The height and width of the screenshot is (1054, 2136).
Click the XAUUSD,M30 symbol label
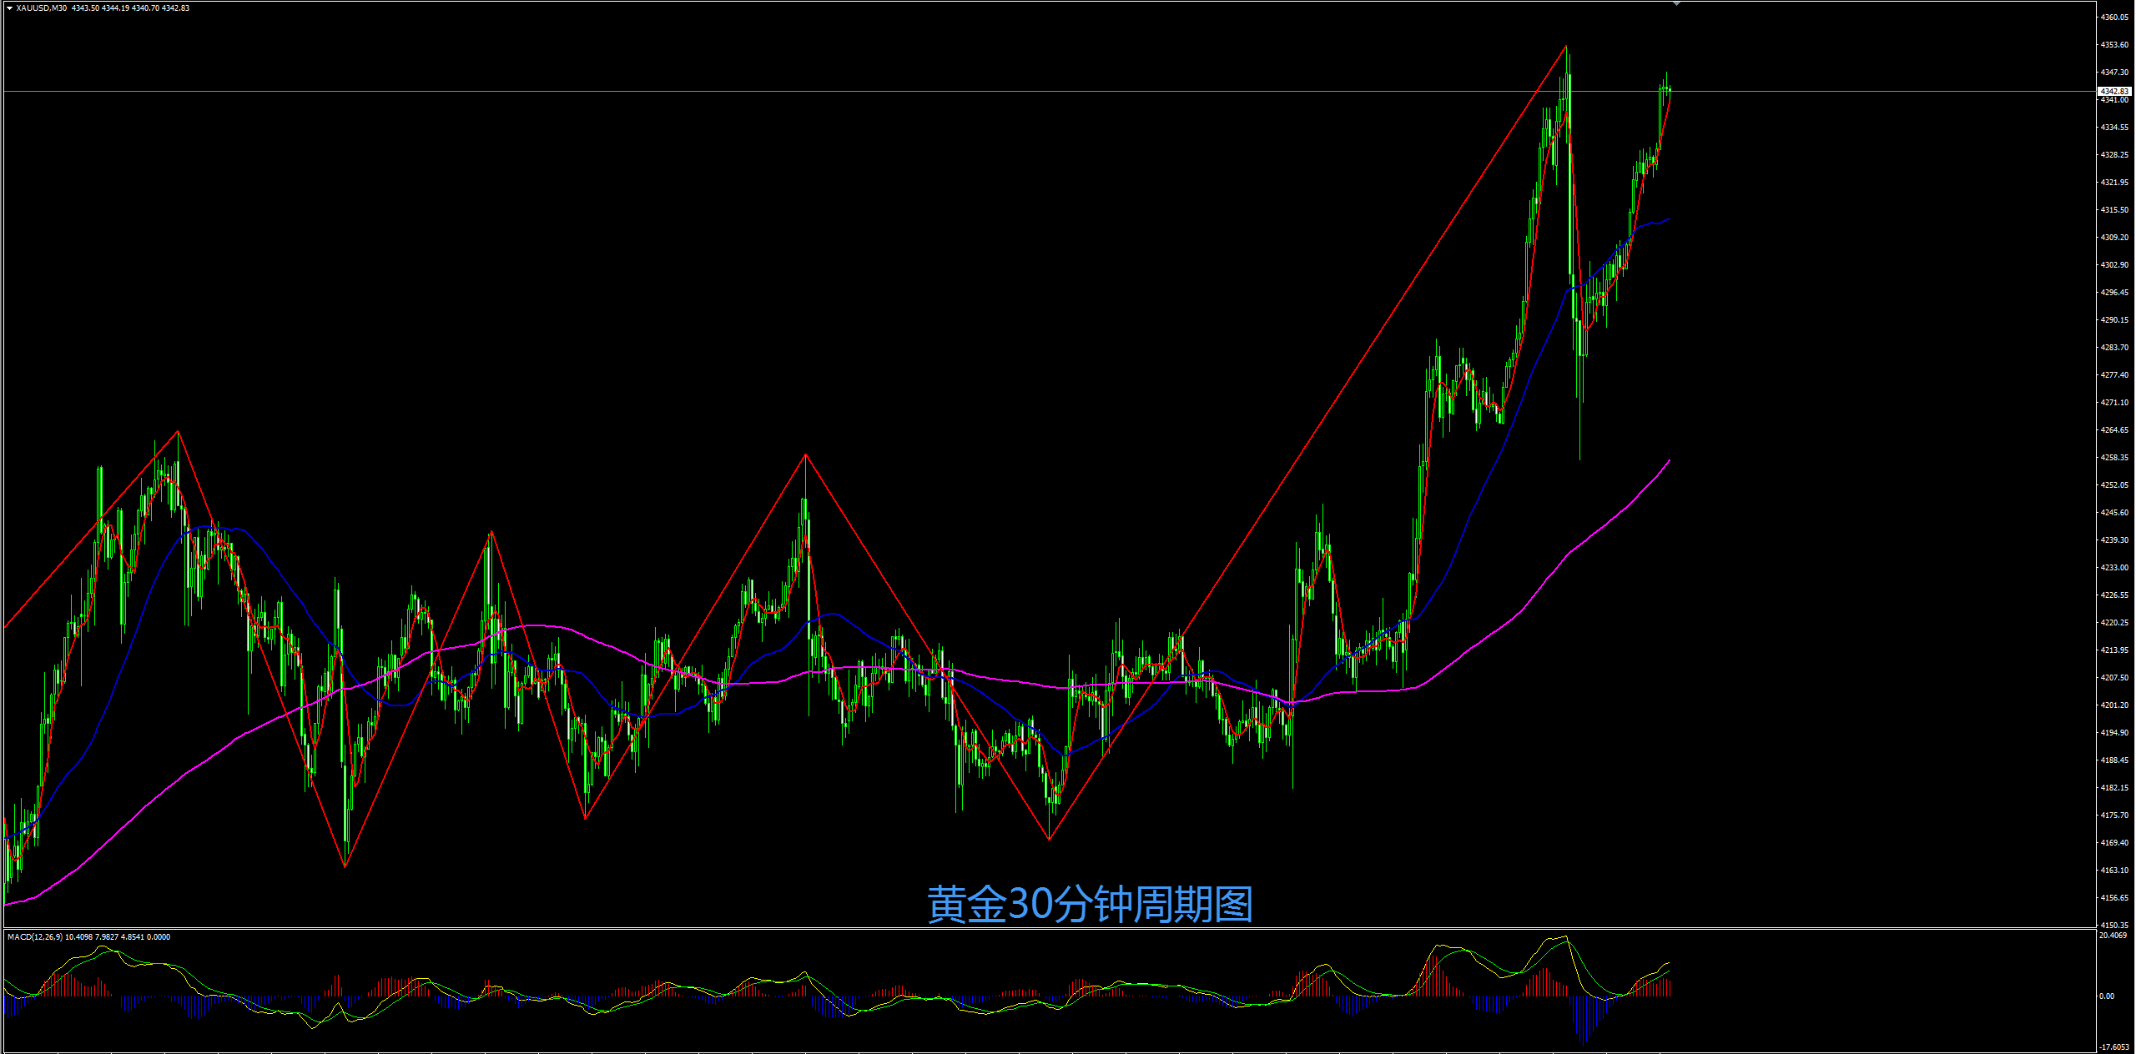coord(42,8)
